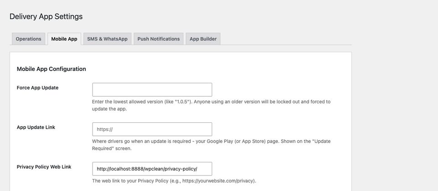Select the Mobile App tab
The width and height of the screenshot is (438, 191).
(x=64, y=39)
